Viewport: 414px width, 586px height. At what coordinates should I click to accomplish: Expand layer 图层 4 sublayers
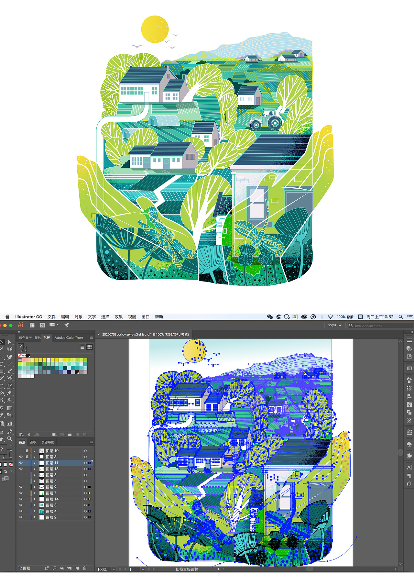pos(35,511)
